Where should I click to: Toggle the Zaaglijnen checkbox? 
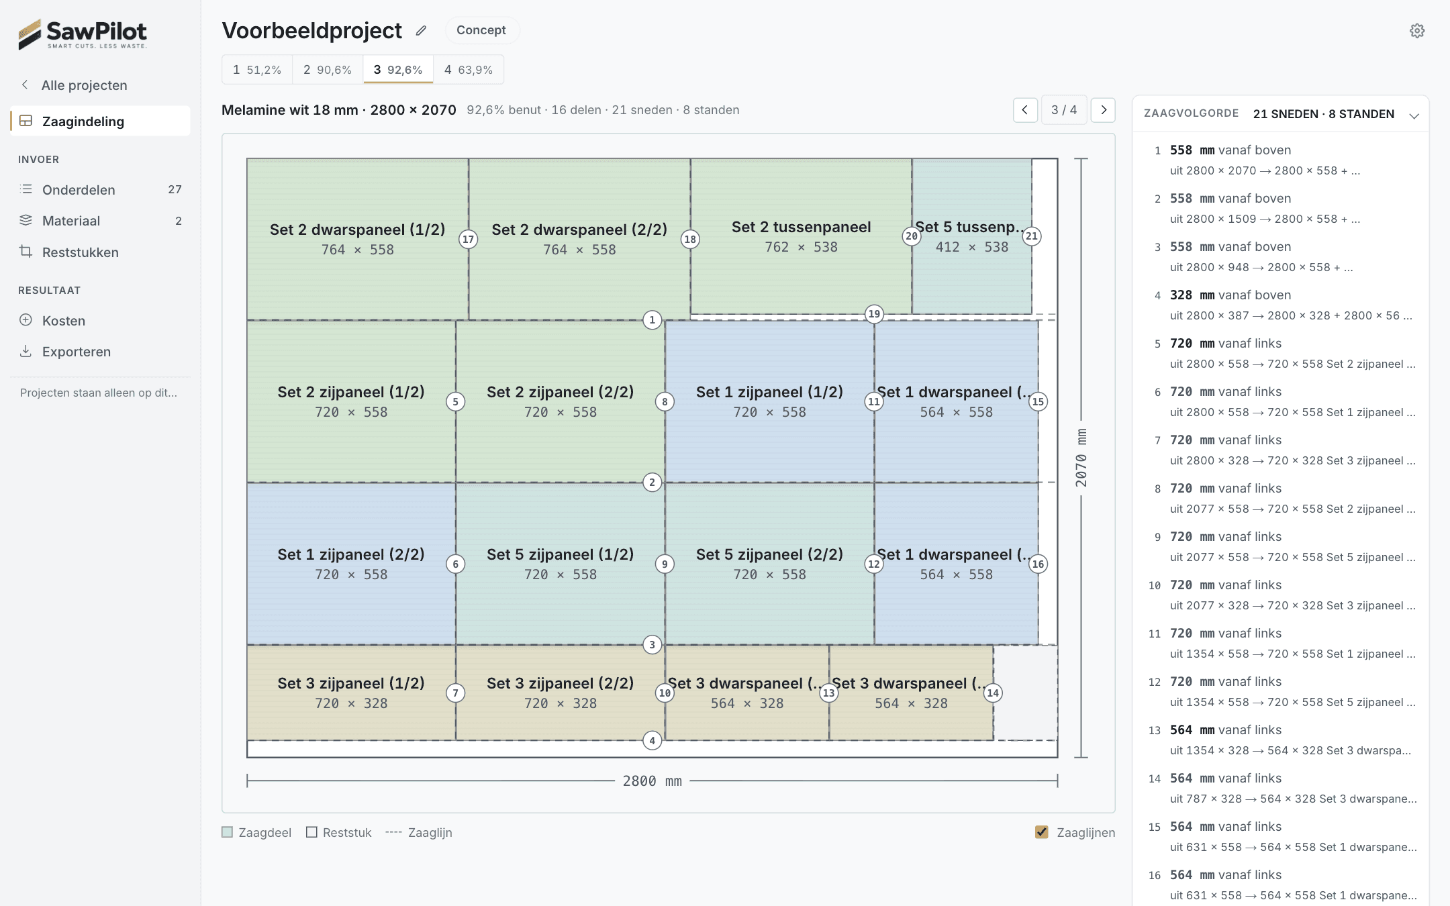[x=1042, y=832]
